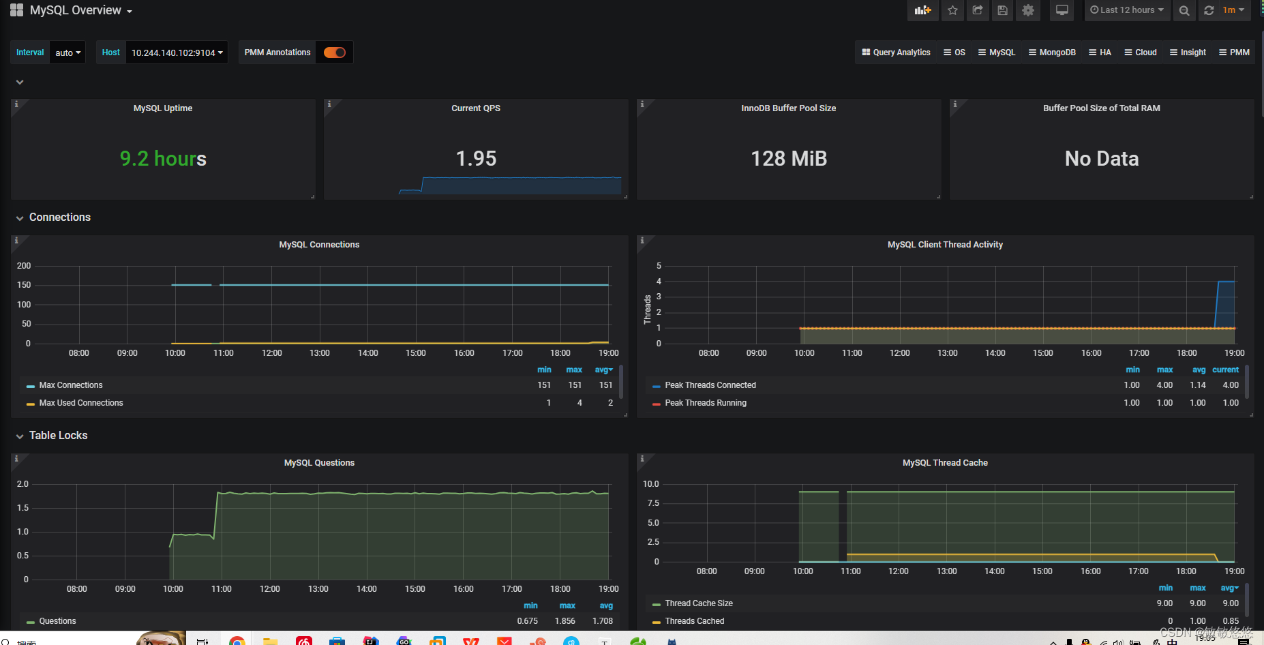The height and width of the screenshot is (645, 1264).
Task: Toggle Thread Cache Size series
Action: click(x=699, y=603)
